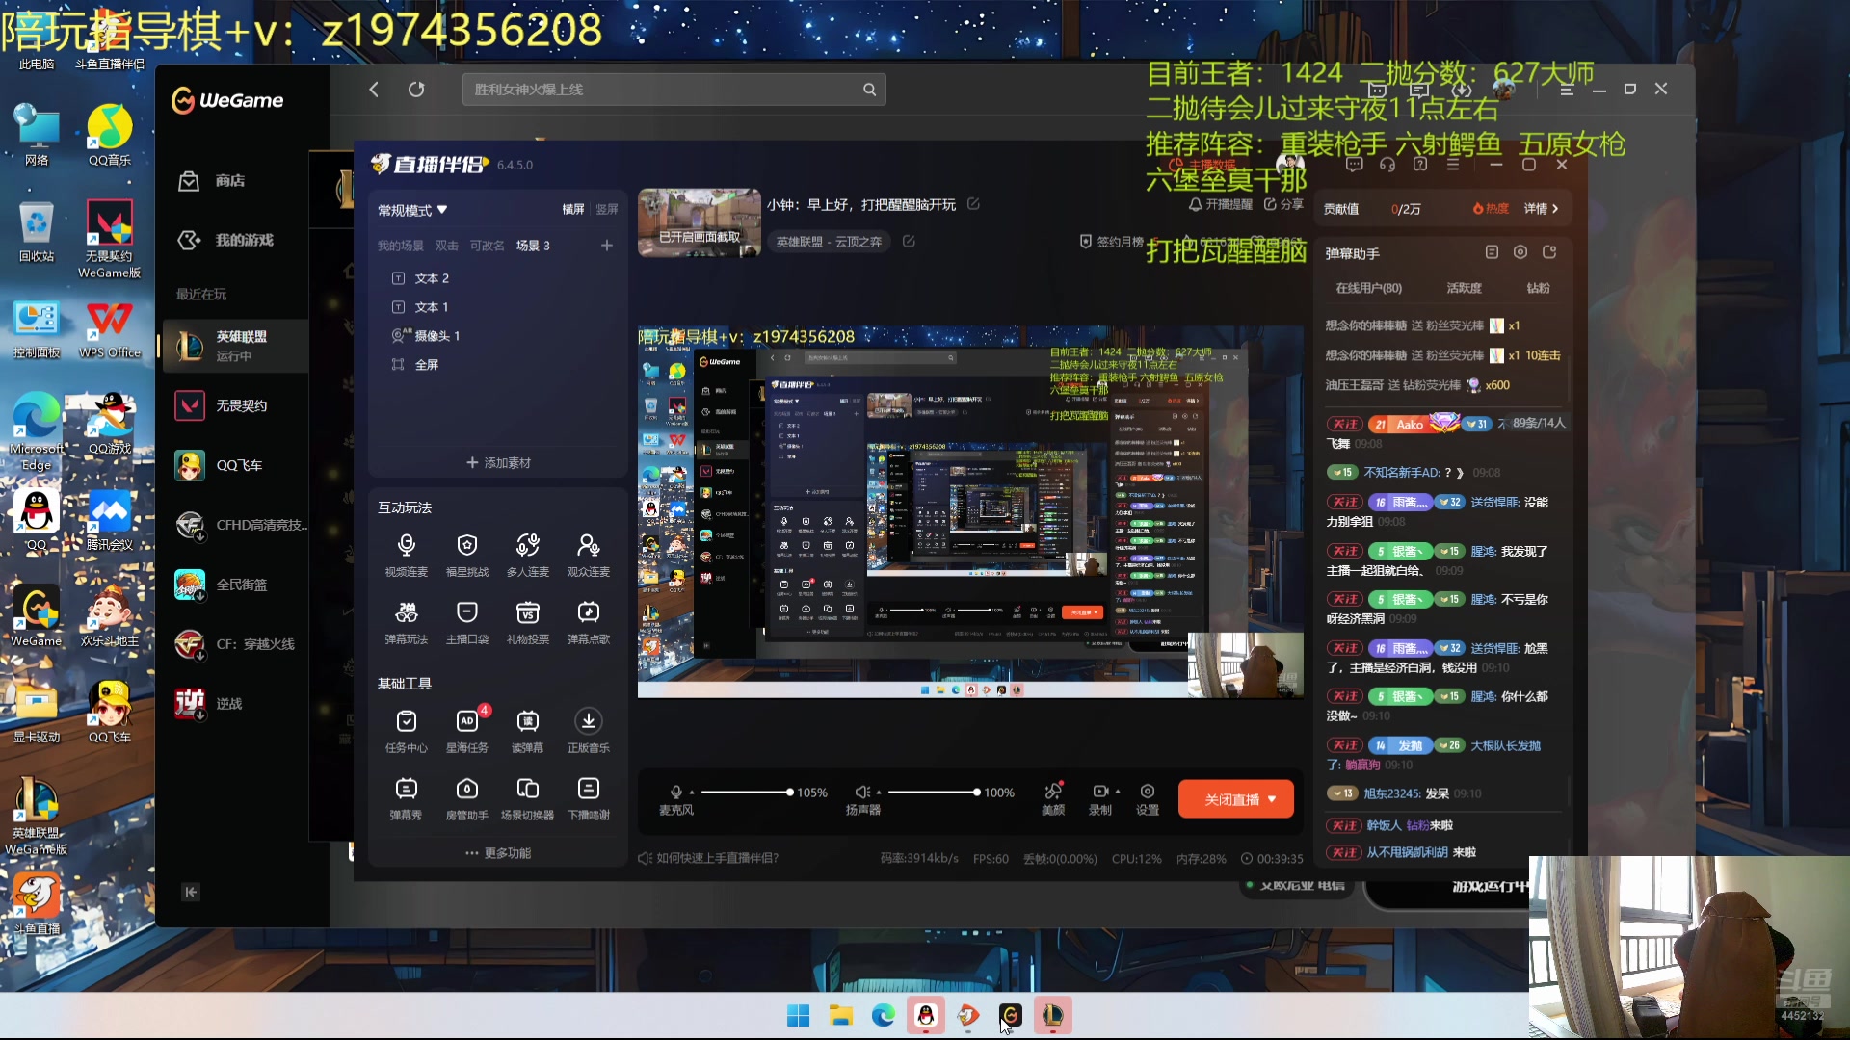Switch to 竖屏 portrait mode
Image resolution: width=1850 pixels, height=1040 pixels.
(607, 209)
